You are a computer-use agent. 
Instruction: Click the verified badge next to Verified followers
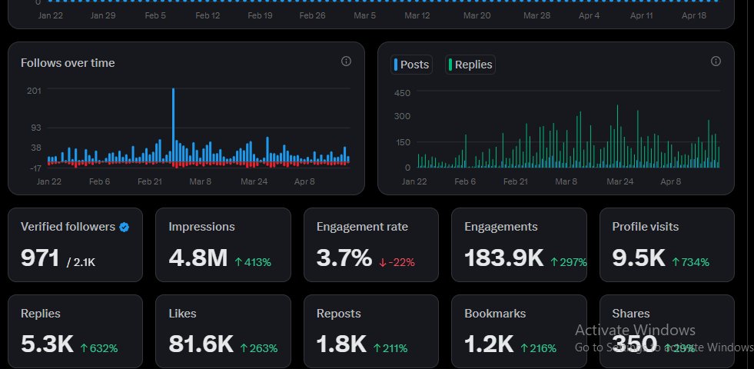124,228
